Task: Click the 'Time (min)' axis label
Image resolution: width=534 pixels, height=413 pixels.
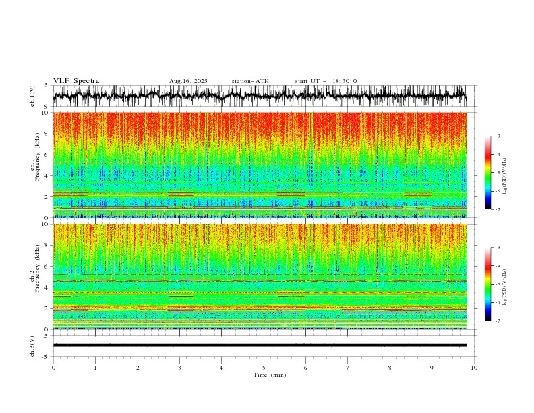Action: [x=270, y=375]
